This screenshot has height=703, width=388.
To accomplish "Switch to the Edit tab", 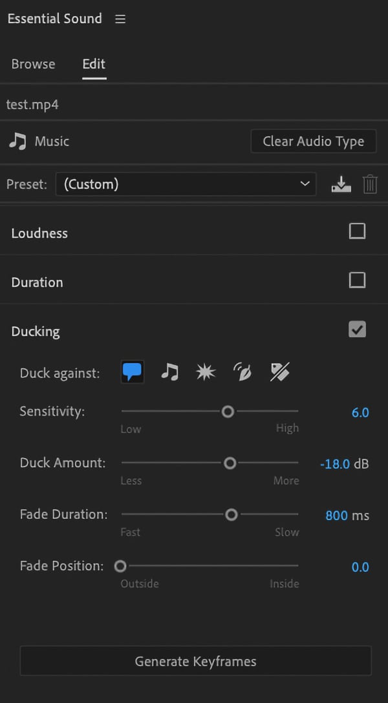I will (x=94, y=64).
